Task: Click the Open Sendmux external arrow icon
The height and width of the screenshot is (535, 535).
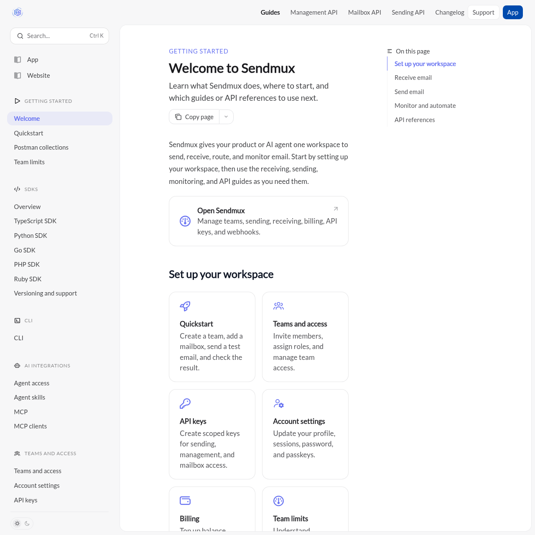Action: point(336,209)
